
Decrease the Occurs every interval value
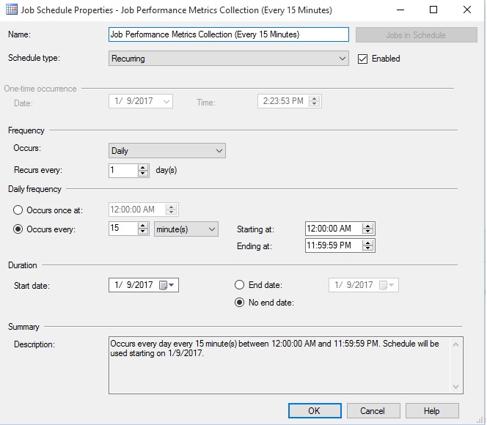[142, 232]
